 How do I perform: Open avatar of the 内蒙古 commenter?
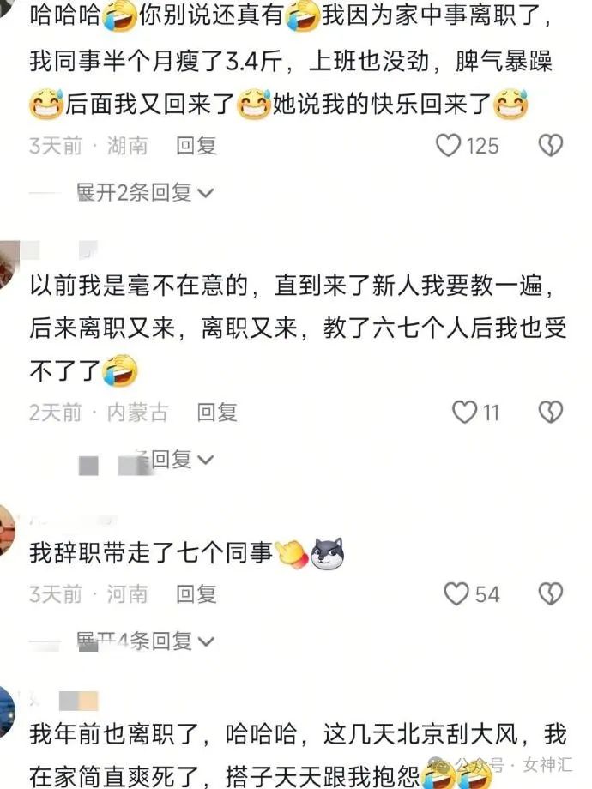point(9,265)
